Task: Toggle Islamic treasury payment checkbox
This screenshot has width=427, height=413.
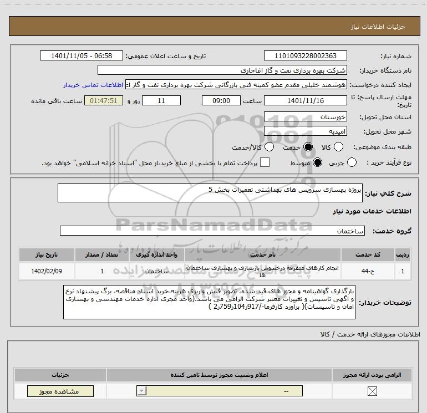Action: 265,162
